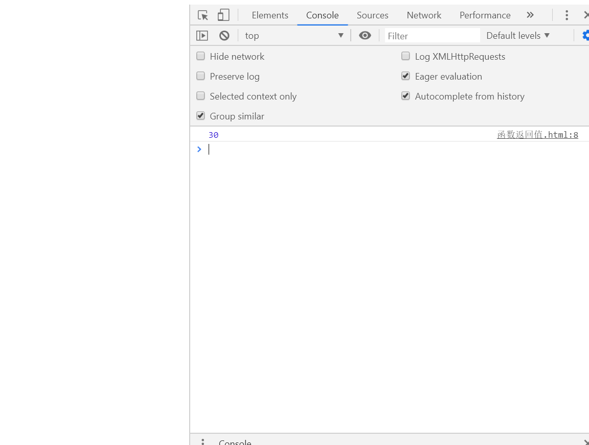Viewport: 589px width, 445px height.
Task: Select the Console drawer tab at bottom
Action: [x=235, y=442]
